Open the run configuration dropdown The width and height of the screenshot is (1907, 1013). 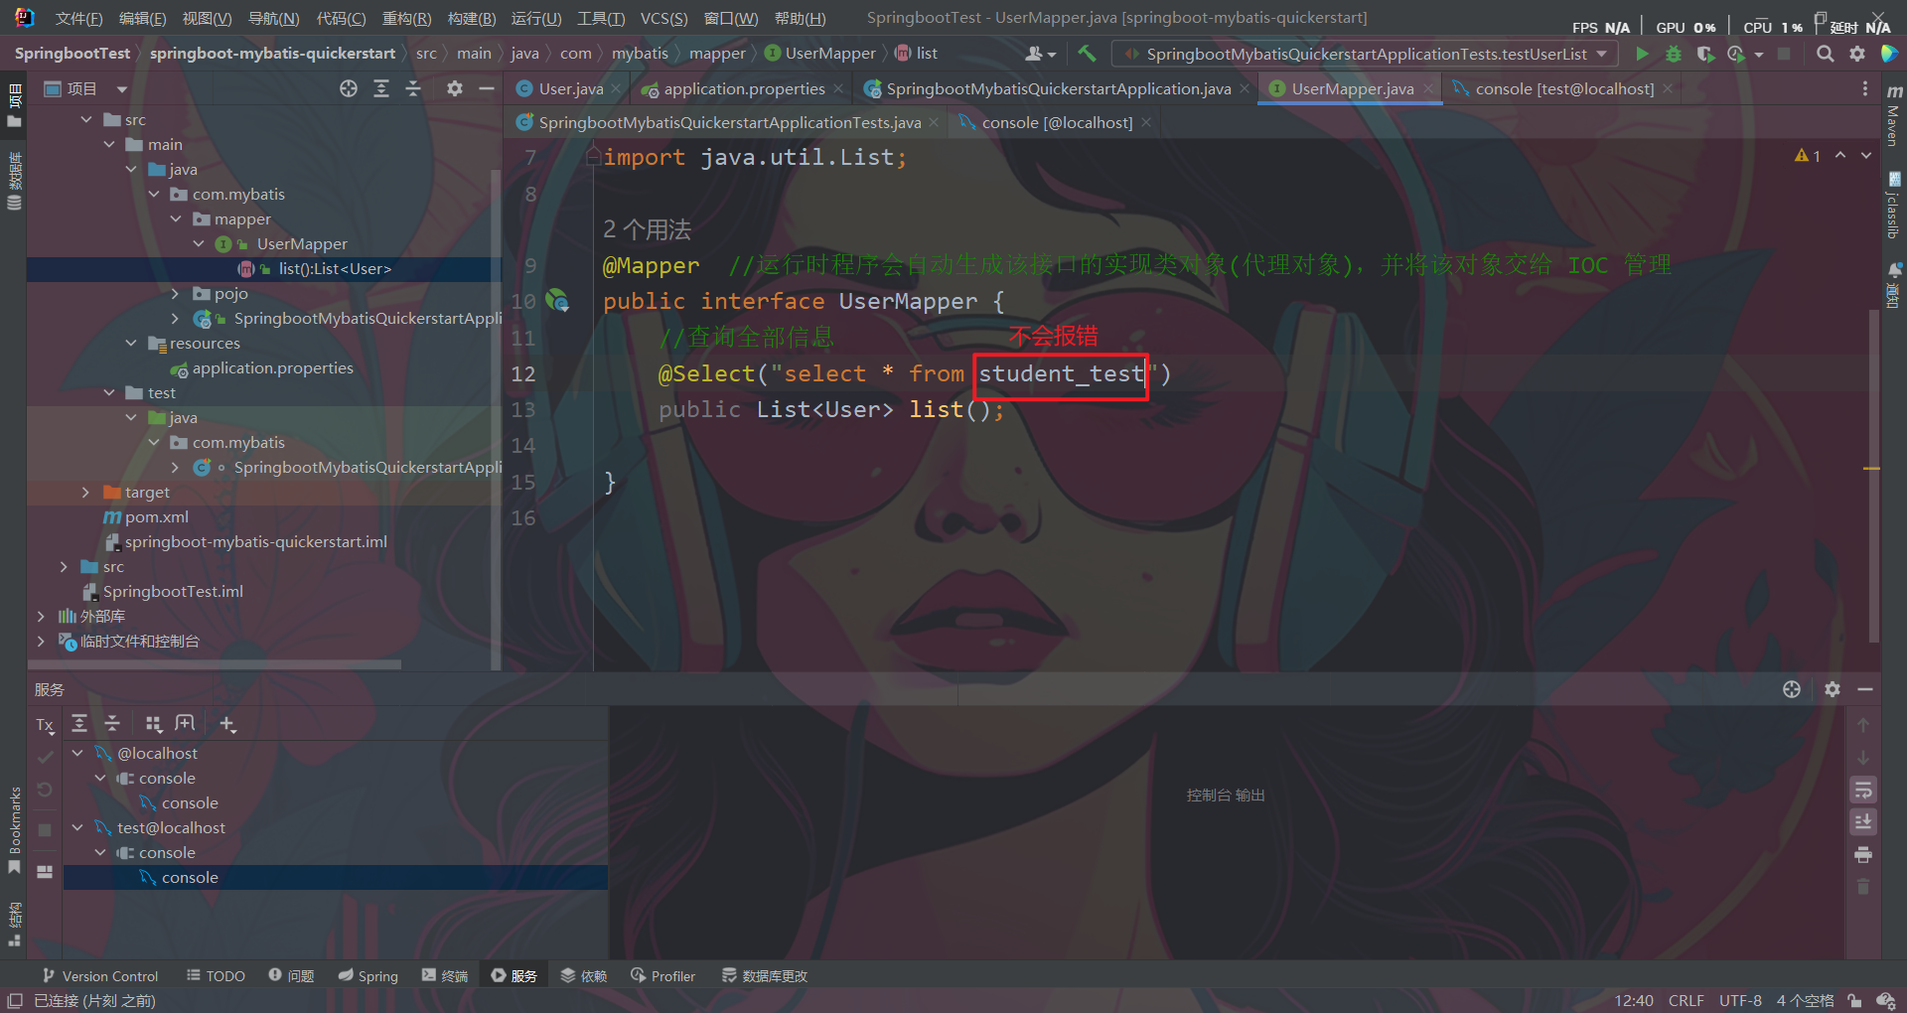(x=1366, y=54)
